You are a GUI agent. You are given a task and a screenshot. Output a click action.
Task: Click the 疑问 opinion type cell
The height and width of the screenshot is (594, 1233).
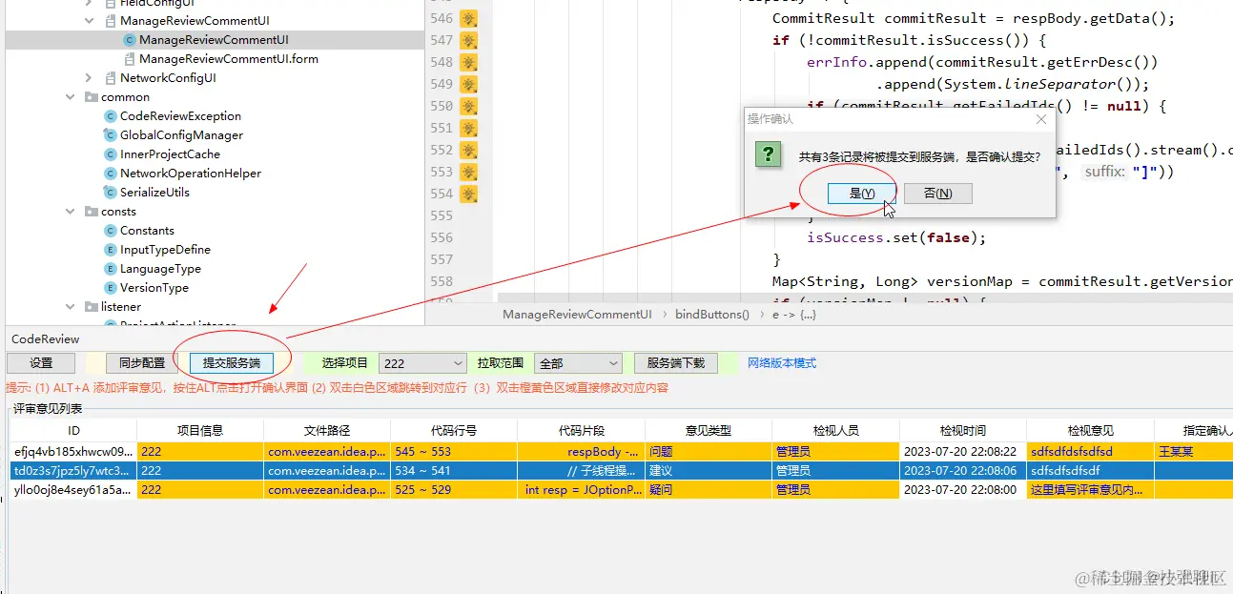709,489
